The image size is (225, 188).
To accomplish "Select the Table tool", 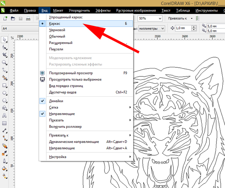I will coord(4,123).
